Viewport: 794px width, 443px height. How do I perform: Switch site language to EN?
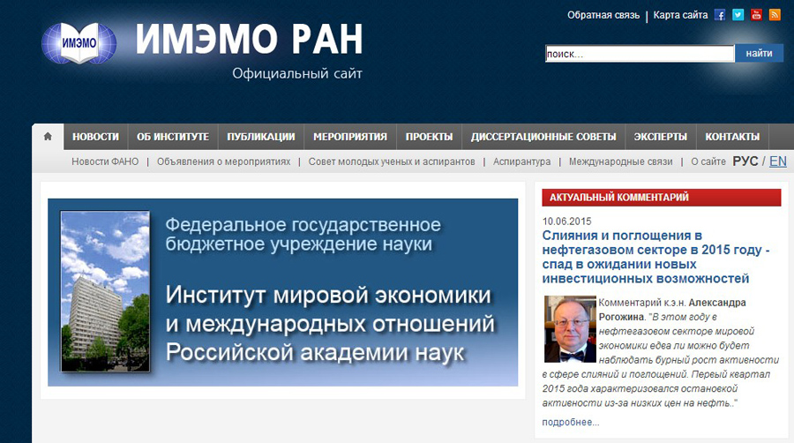(x=778, y=161)
